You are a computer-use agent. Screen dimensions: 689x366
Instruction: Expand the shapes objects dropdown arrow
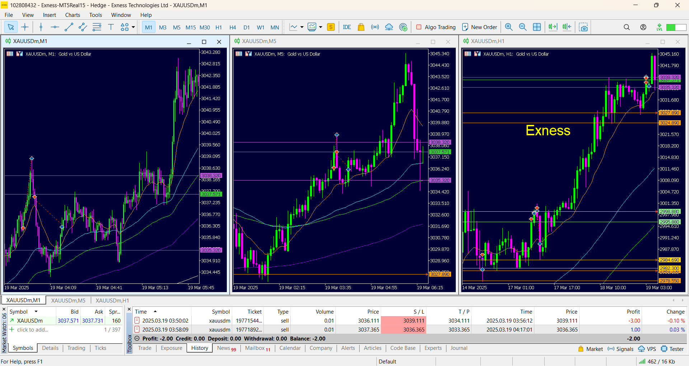[x=133, y=27]
